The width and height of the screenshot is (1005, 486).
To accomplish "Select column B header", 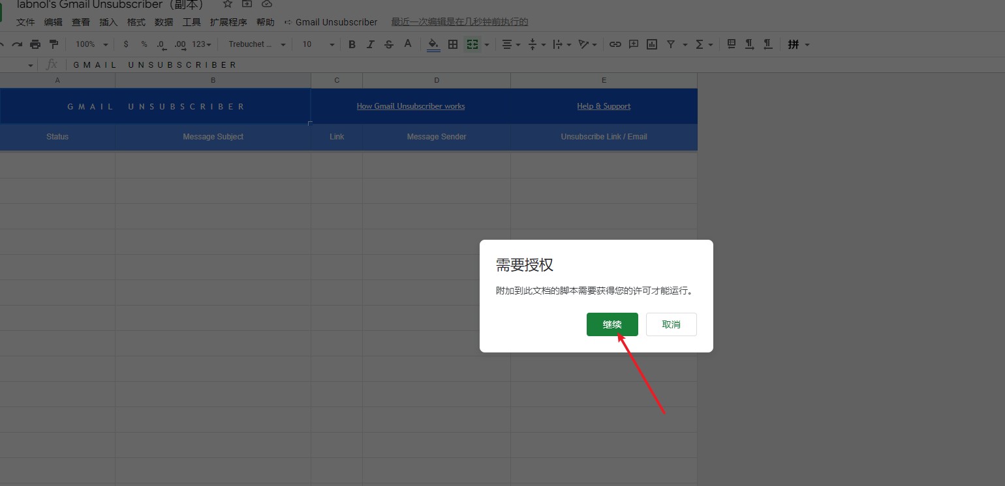I will [213, 80].
